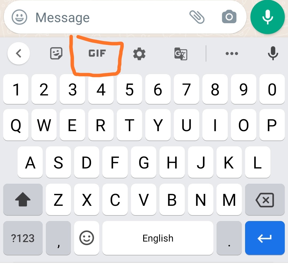Image resolution: width=288 pixels, height=269 pixels.
Task: Open keyboard settings gear
Action: pos(139,54)
